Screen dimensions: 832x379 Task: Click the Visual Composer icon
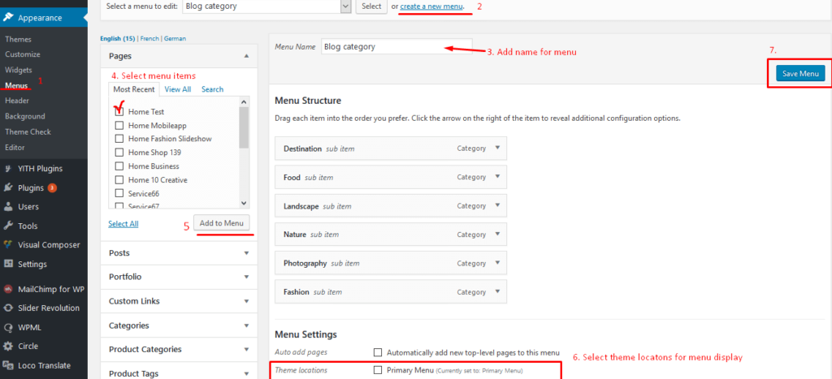tap(8, 245)
